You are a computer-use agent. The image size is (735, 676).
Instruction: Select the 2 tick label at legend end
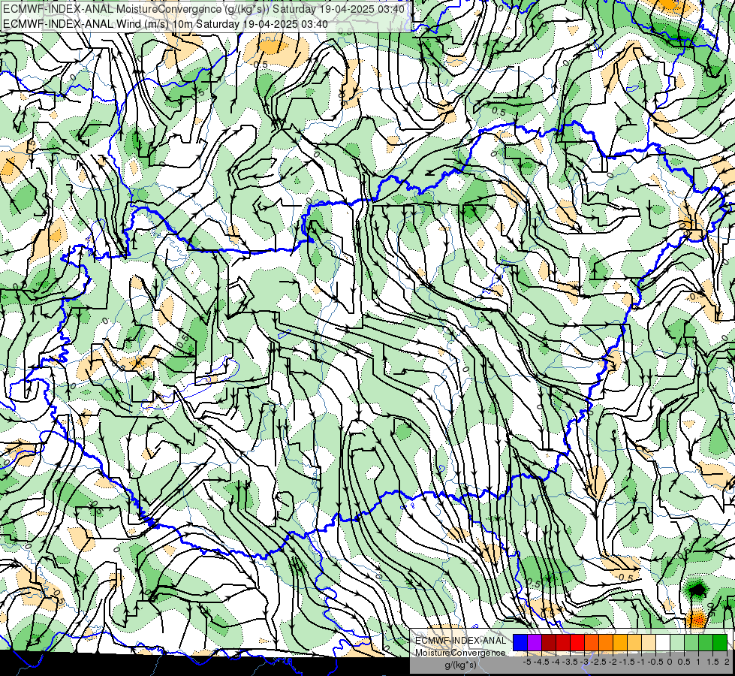(727, 662)
